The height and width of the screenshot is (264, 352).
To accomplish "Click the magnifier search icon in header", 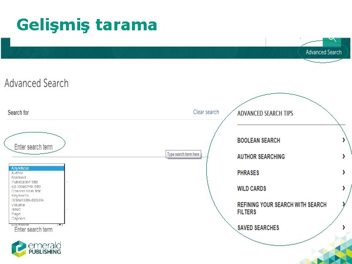I will click(332, 42).
